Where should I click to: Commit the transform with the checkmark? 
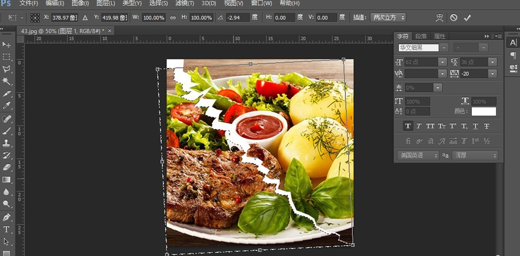point(467,18)
